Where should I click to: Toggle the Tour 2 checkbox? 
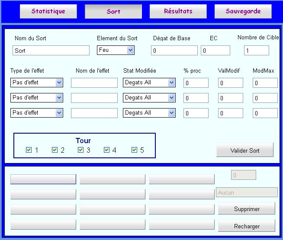pyautogui.click(x=55, y=150)
